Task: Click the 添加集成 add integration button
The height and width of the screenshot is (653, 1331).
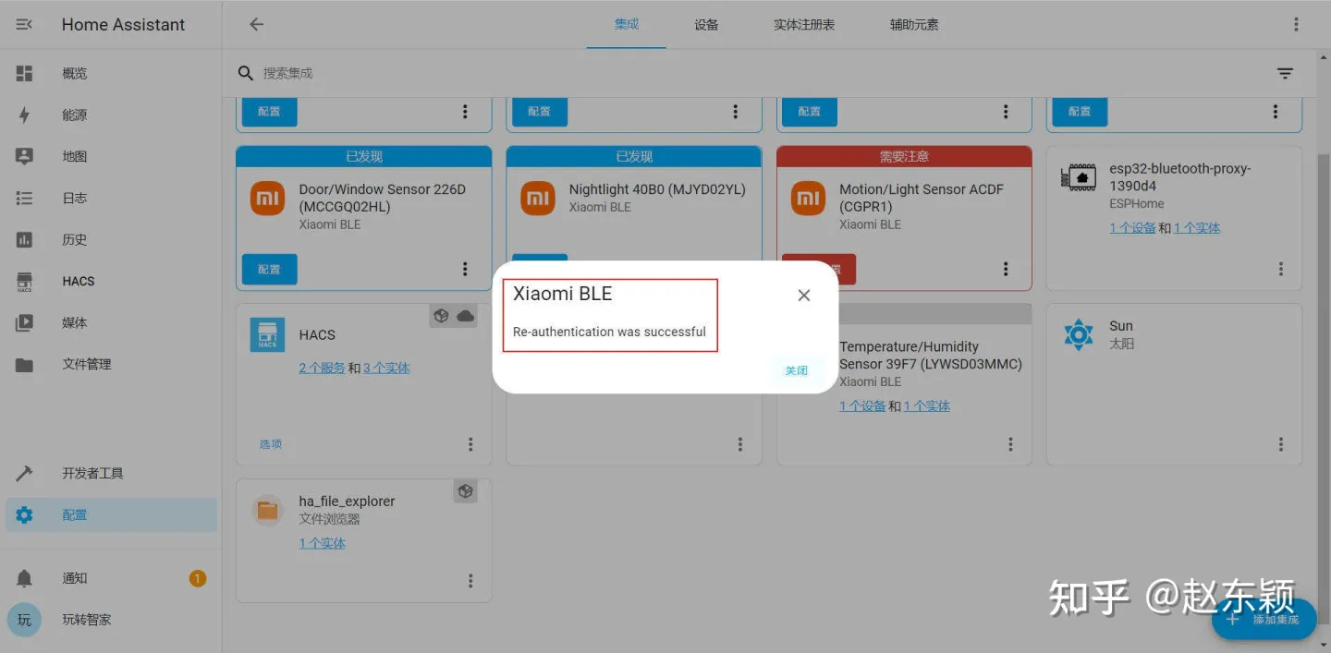Action: pyautogui.click(x=1264, y=619)
